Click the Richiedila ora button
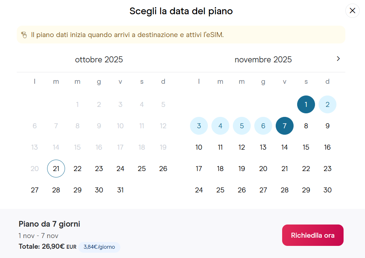 (x=312, y=235)
